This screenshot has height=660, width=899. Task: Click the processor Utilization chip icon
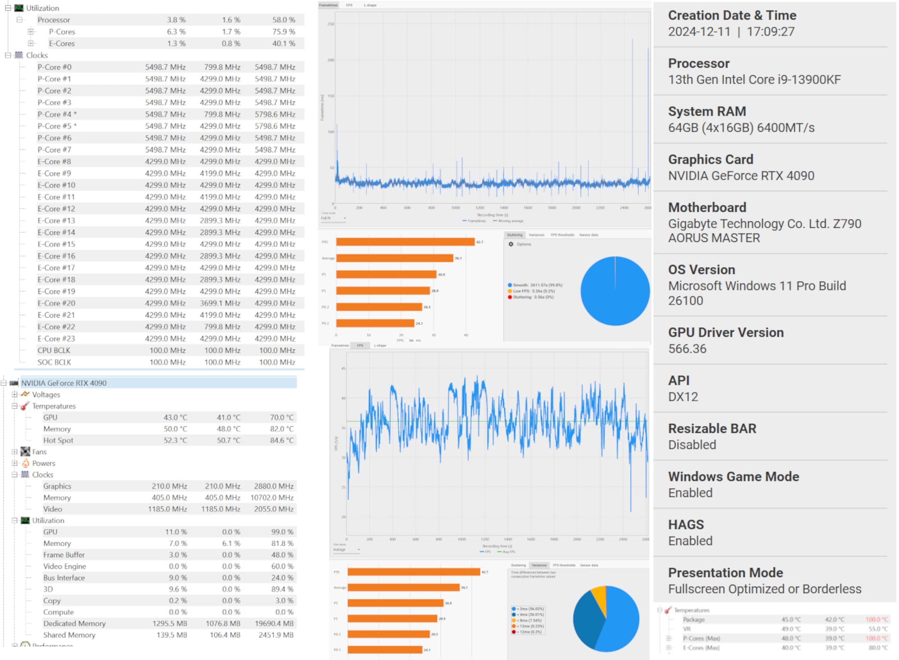pos(19,8)
